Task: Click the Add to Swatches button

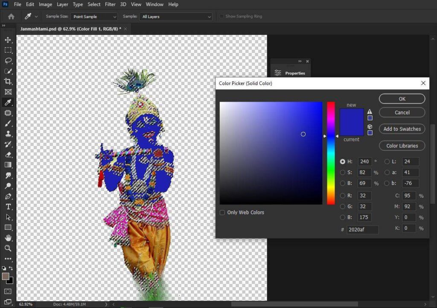Action: point(402,129)
